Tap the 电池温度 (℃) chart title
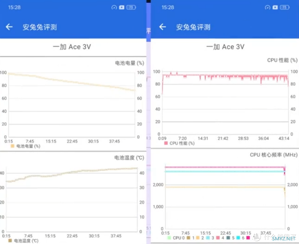 click(129, 158)
